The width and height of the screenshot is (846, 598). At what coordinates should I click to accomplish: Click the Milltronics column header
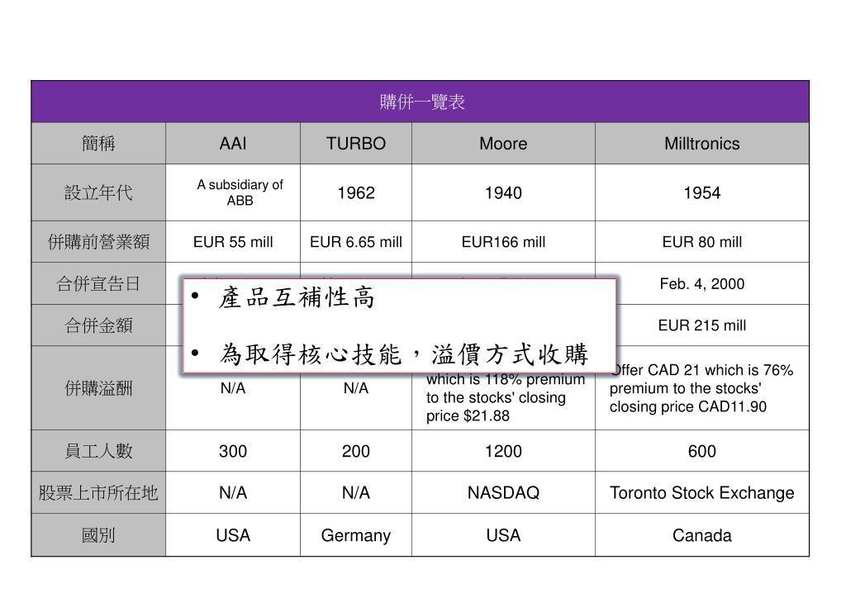pyautogui.click(x=702, y=144)
